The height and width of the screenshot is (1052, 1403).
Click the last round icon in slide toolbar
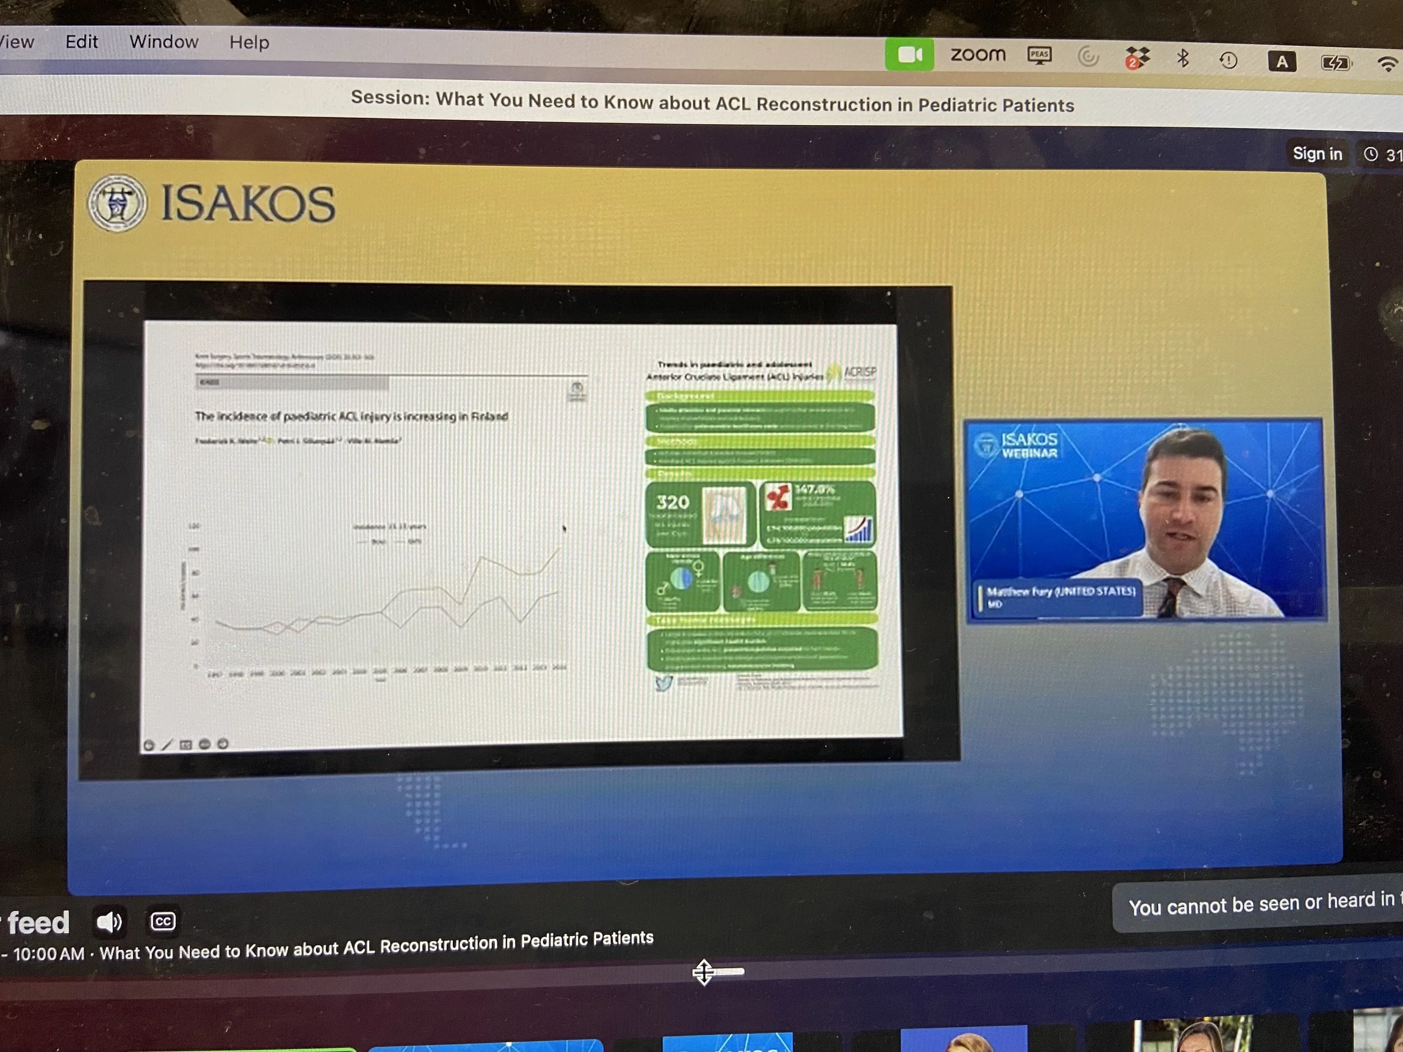pyautogui.click(x=223, y=743)
